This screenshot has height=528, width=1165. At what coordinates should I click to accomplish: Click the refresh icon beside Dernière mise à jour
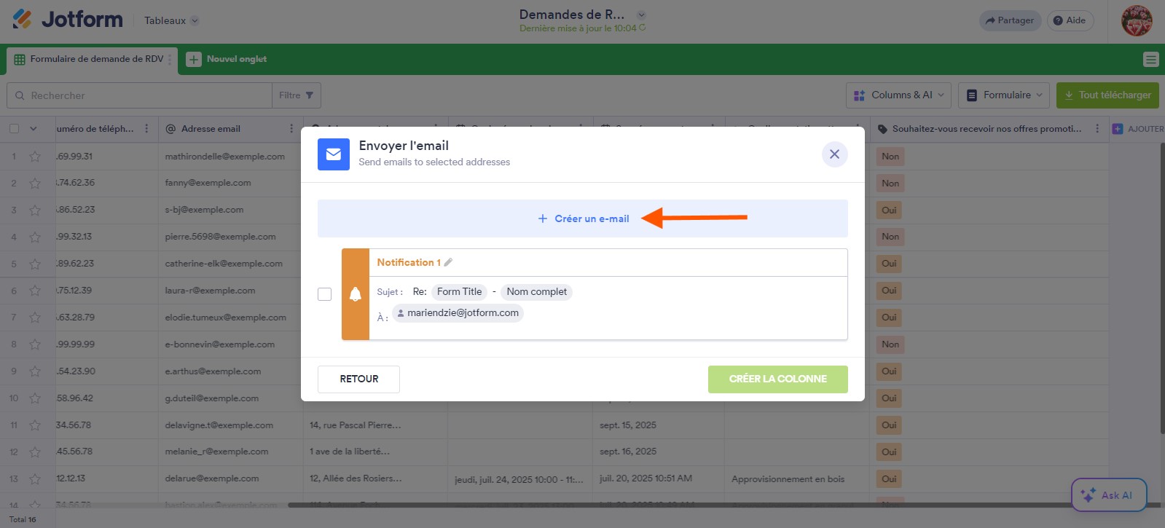click(643, 28)
